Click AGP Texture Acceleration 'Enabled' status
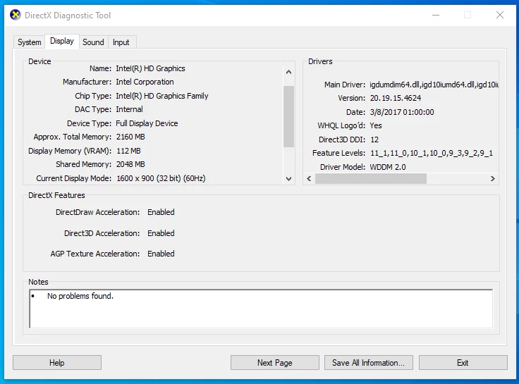Viewport: 519px width, 384px height. 161,254
